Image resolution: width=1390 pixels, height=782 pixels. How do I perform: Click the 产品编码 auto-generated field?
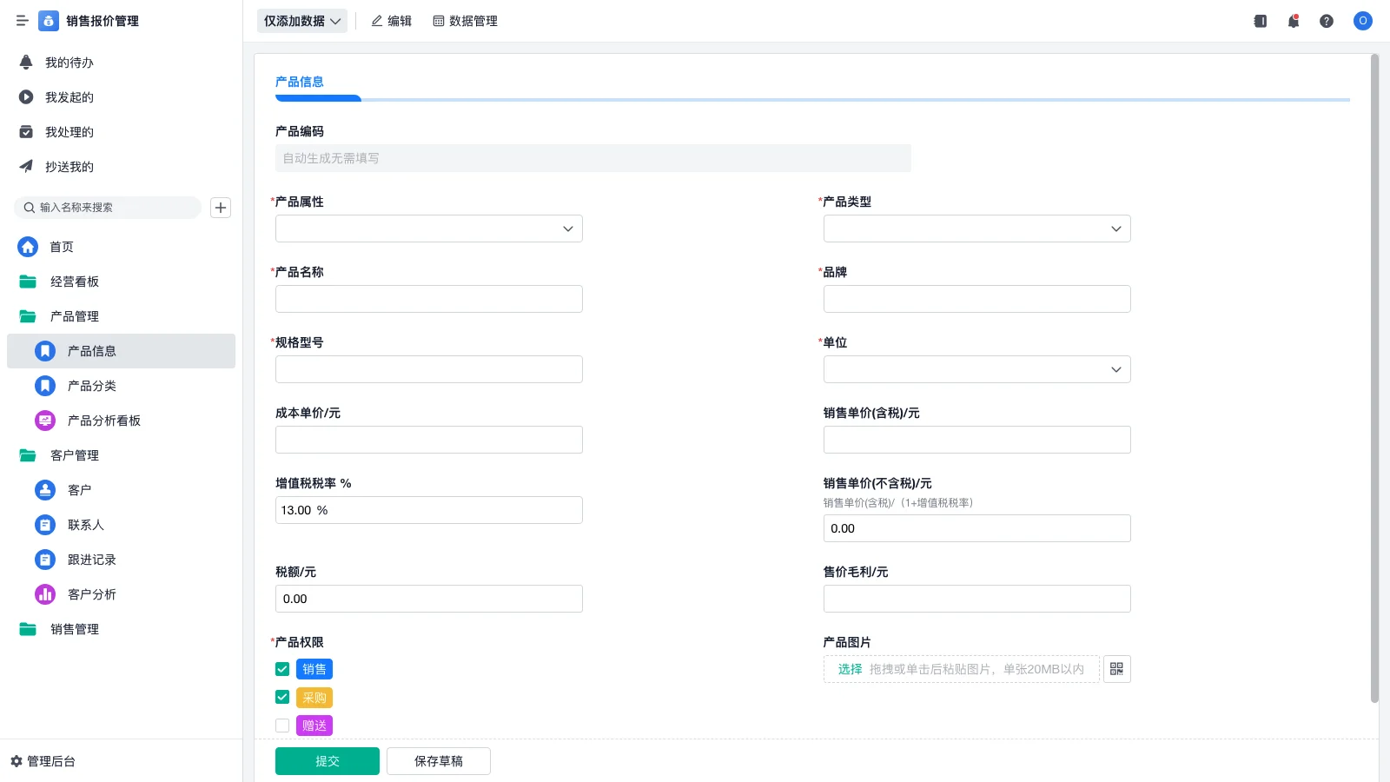[x=593, y=158]
